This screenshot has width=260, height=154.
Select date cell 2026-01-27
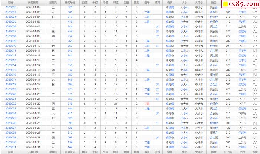click(33, 128)
